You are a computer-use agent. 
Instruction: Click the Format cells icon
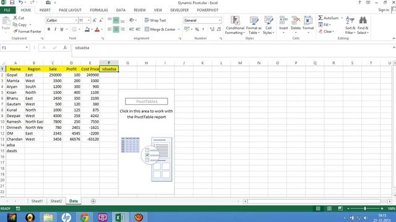click(308, 20)
